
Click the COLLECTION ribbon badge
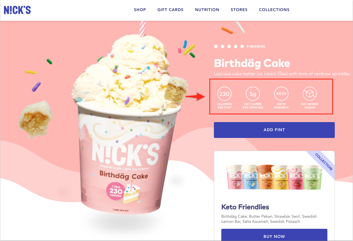click(x=324, y=162)
